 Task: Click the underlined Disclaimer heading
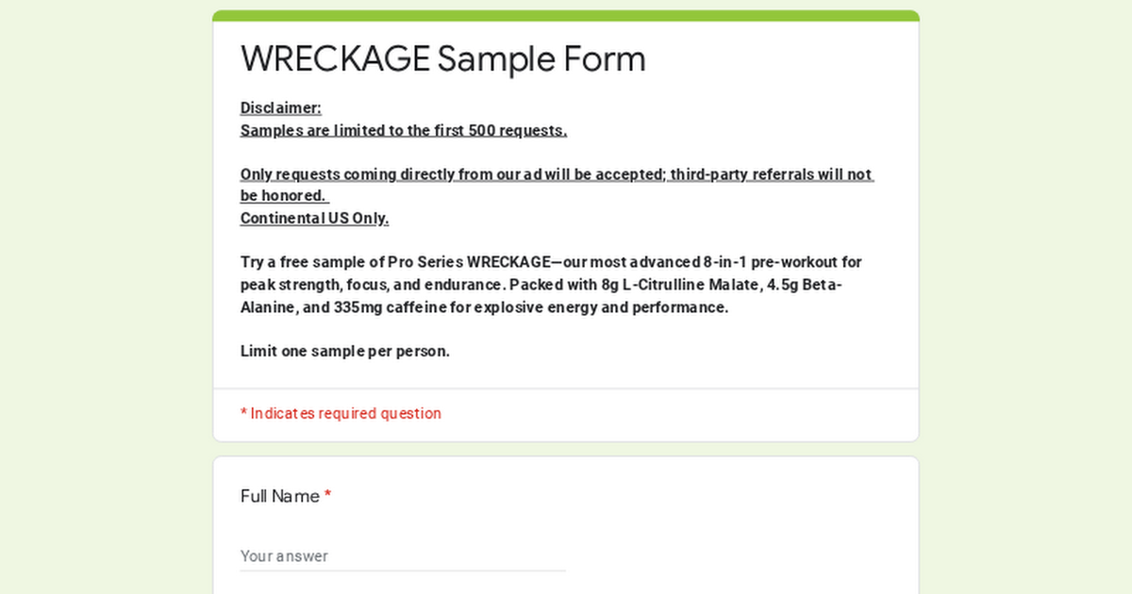(281, 107)
